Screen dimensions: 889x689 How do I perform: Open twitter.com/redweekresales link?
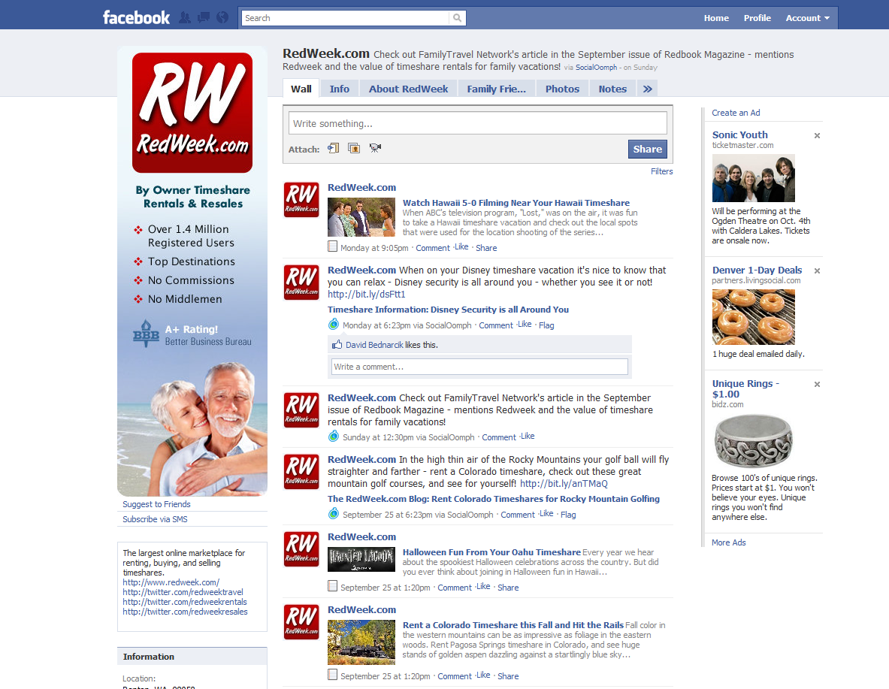[186, 612]
